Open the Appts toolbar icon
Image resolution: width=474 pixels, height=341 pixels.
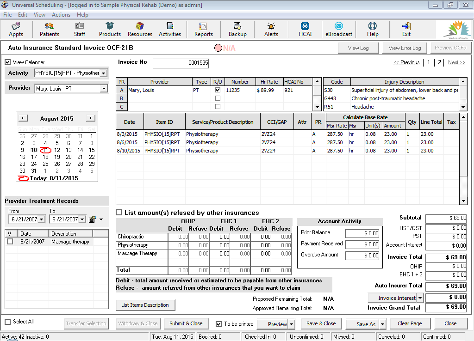point(16,30)
